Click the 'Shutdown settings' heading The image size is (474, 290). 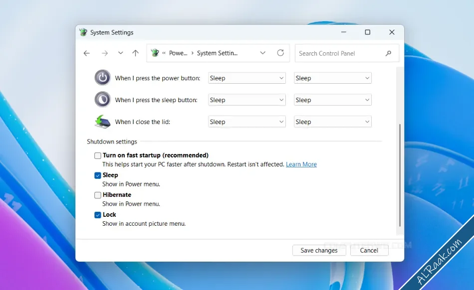coord(112,142)
